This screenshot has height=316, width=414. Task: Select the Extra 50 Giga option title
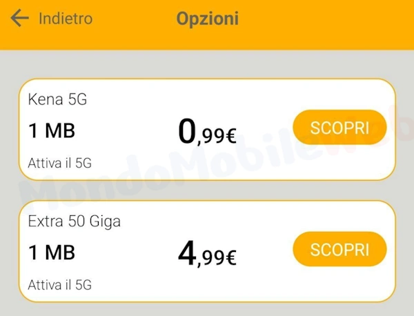(x=75, y=222)
